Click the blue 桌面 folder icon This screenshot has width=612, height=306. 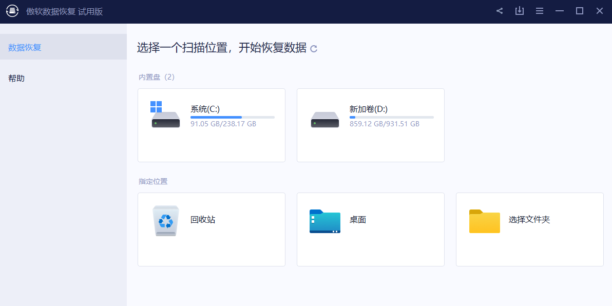[x=324, y=221]
